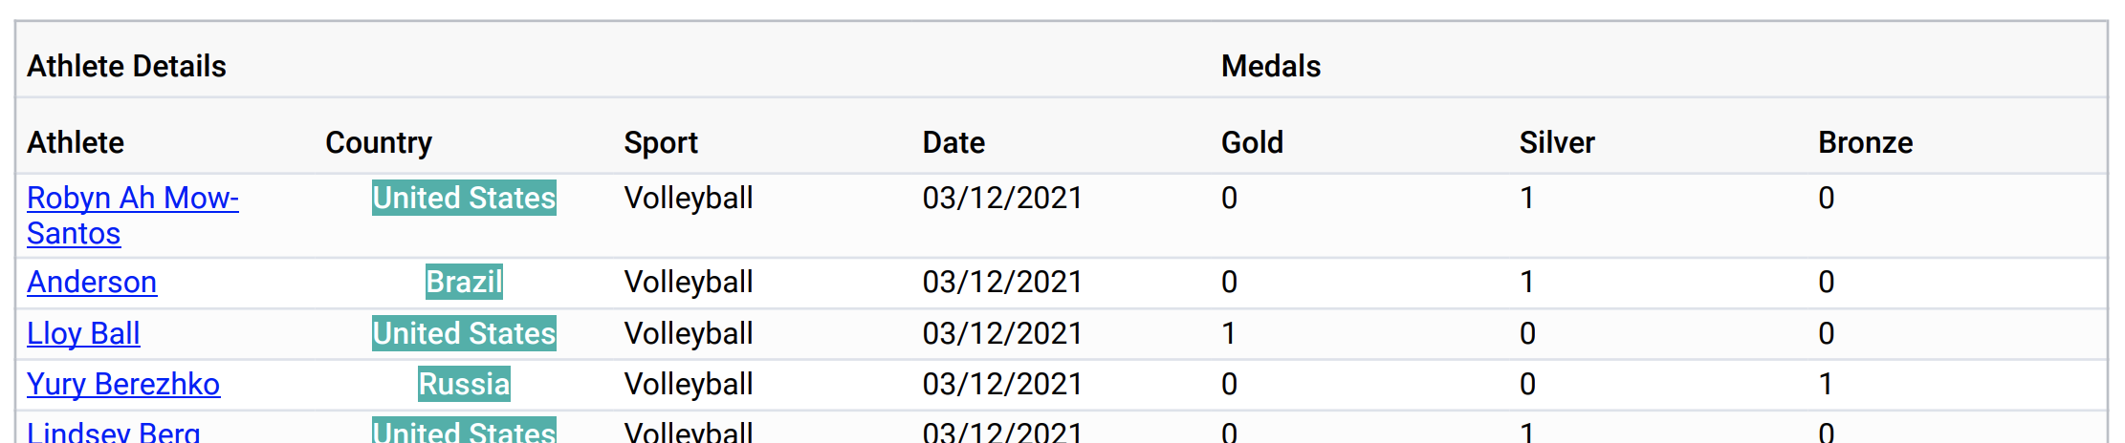The width and height of the screenshot is (2125, 443).
Task: Select the Russia country tag
Action: tap(464, 384)
